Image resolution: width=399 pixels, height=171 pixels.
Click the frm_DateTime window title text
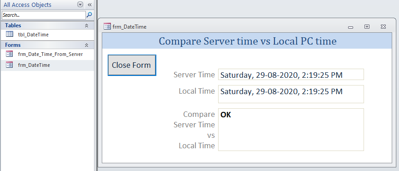pos(130,27)
